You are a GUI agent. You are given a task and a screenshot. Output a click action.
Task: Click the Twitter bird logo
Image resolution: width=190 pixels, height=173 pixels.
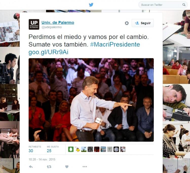(91, 5)
